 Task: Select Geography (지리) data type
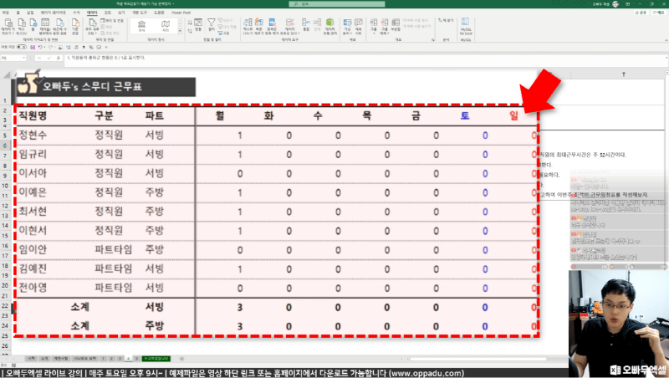pyautogui.click(x=166, y=26)
